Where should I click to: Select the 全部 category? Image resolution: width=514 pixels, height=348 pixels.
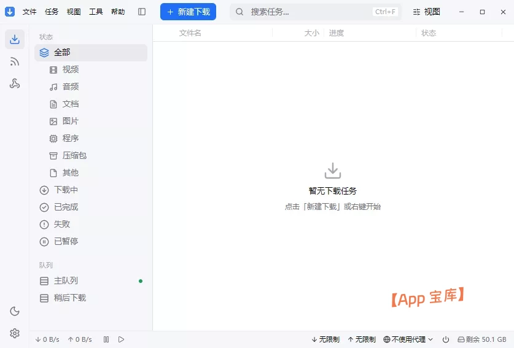91,52
